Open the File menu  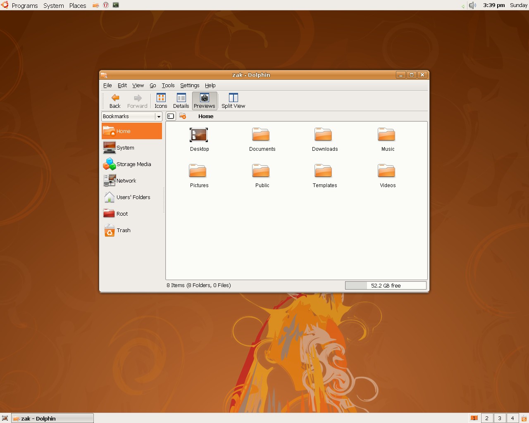click(107, 86)
